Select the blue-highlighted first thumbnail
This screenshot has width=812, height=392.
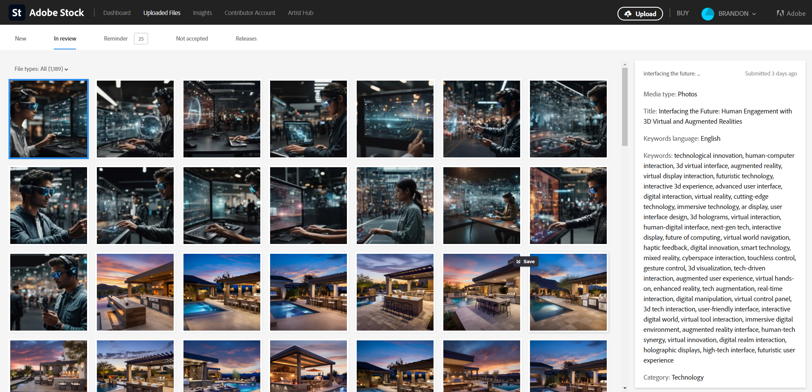pos(49,119)
